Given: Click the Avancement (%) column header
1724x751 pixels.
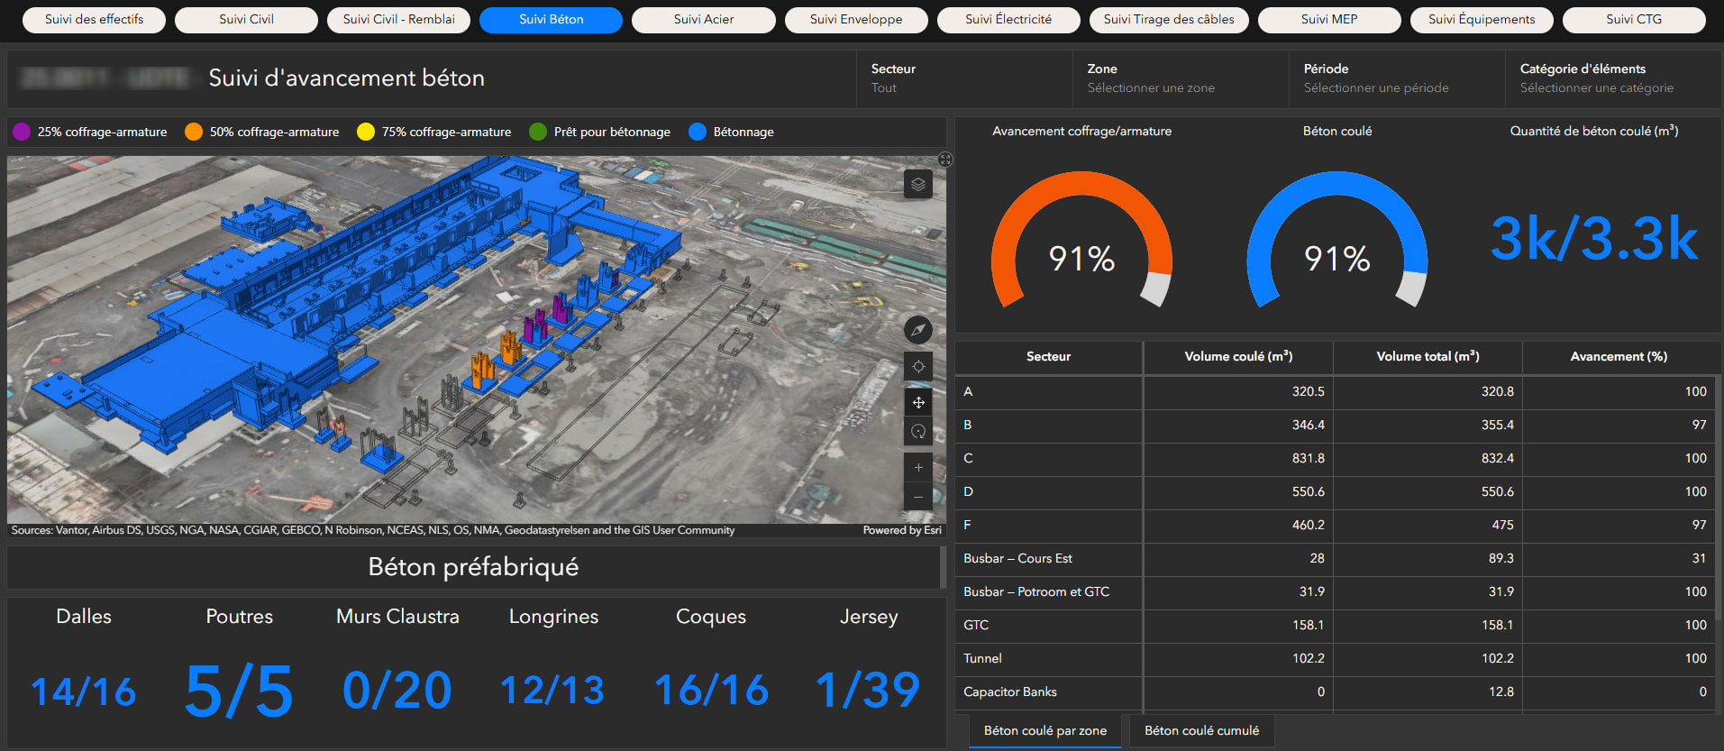Looking at the screenshot, I should point(1619,357).
